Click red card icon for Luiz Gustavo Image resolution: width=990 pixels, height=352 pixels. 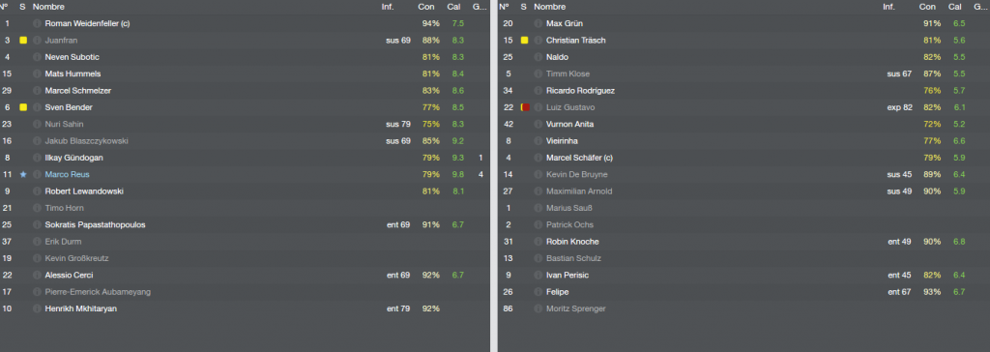pos(525,107)
